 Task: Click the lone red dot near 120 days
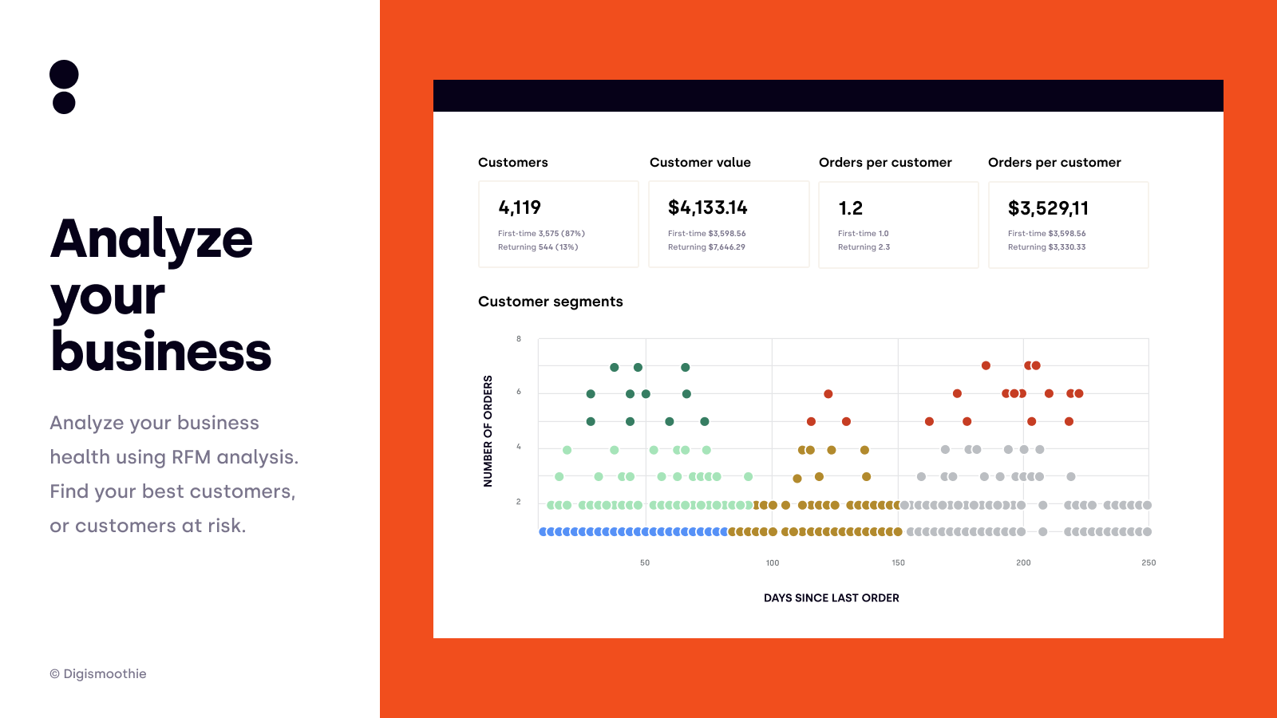click(828, 394)
